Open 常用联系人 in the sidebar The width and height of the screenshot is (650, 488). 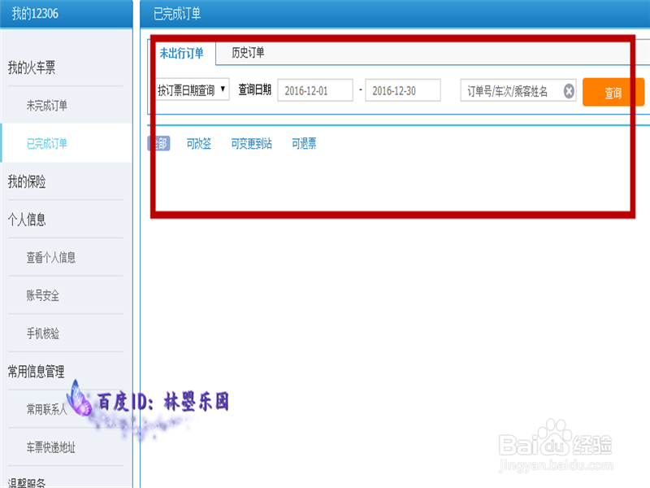point(47,410)
